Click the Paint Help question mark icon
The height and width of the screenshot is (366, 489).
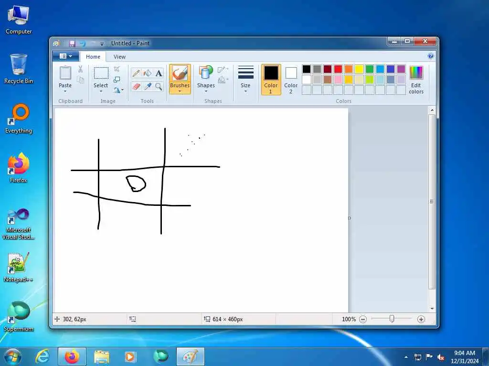(x=431, y=56)
